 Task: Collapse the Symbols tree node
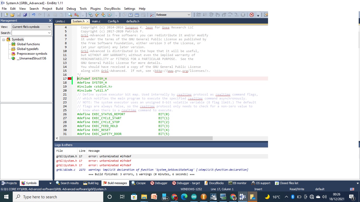tap(4, 39)
